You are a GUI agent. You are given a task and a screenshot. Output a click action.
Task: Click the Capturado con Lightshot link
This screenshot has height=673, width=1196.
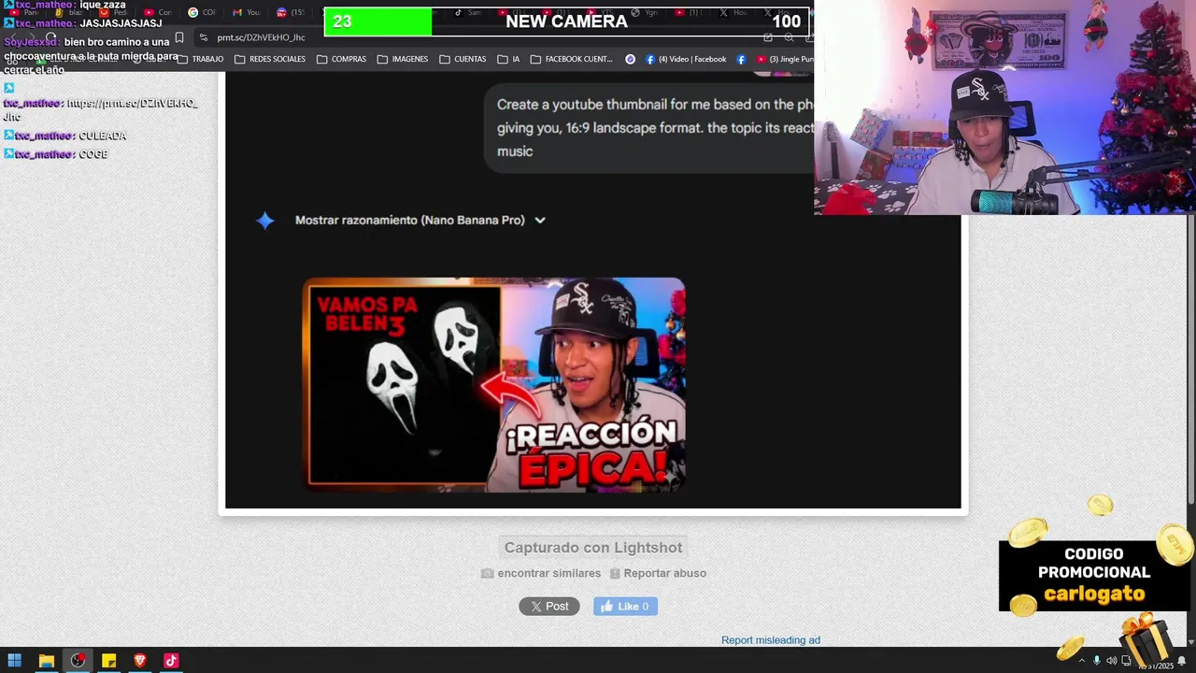[593, 548]
